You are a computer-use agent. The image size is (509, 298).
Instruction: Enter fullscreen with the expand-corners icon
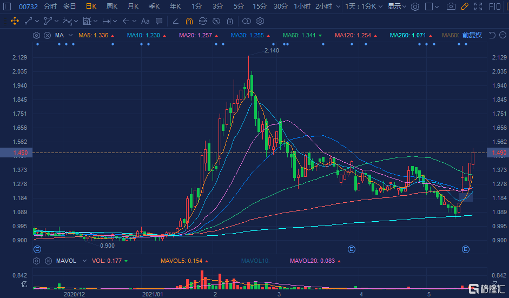click(x=478, y=6)
